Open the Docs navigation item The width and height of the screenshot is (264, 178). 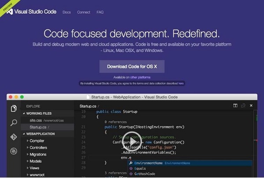pyautogui.click(x=67, y=12)
